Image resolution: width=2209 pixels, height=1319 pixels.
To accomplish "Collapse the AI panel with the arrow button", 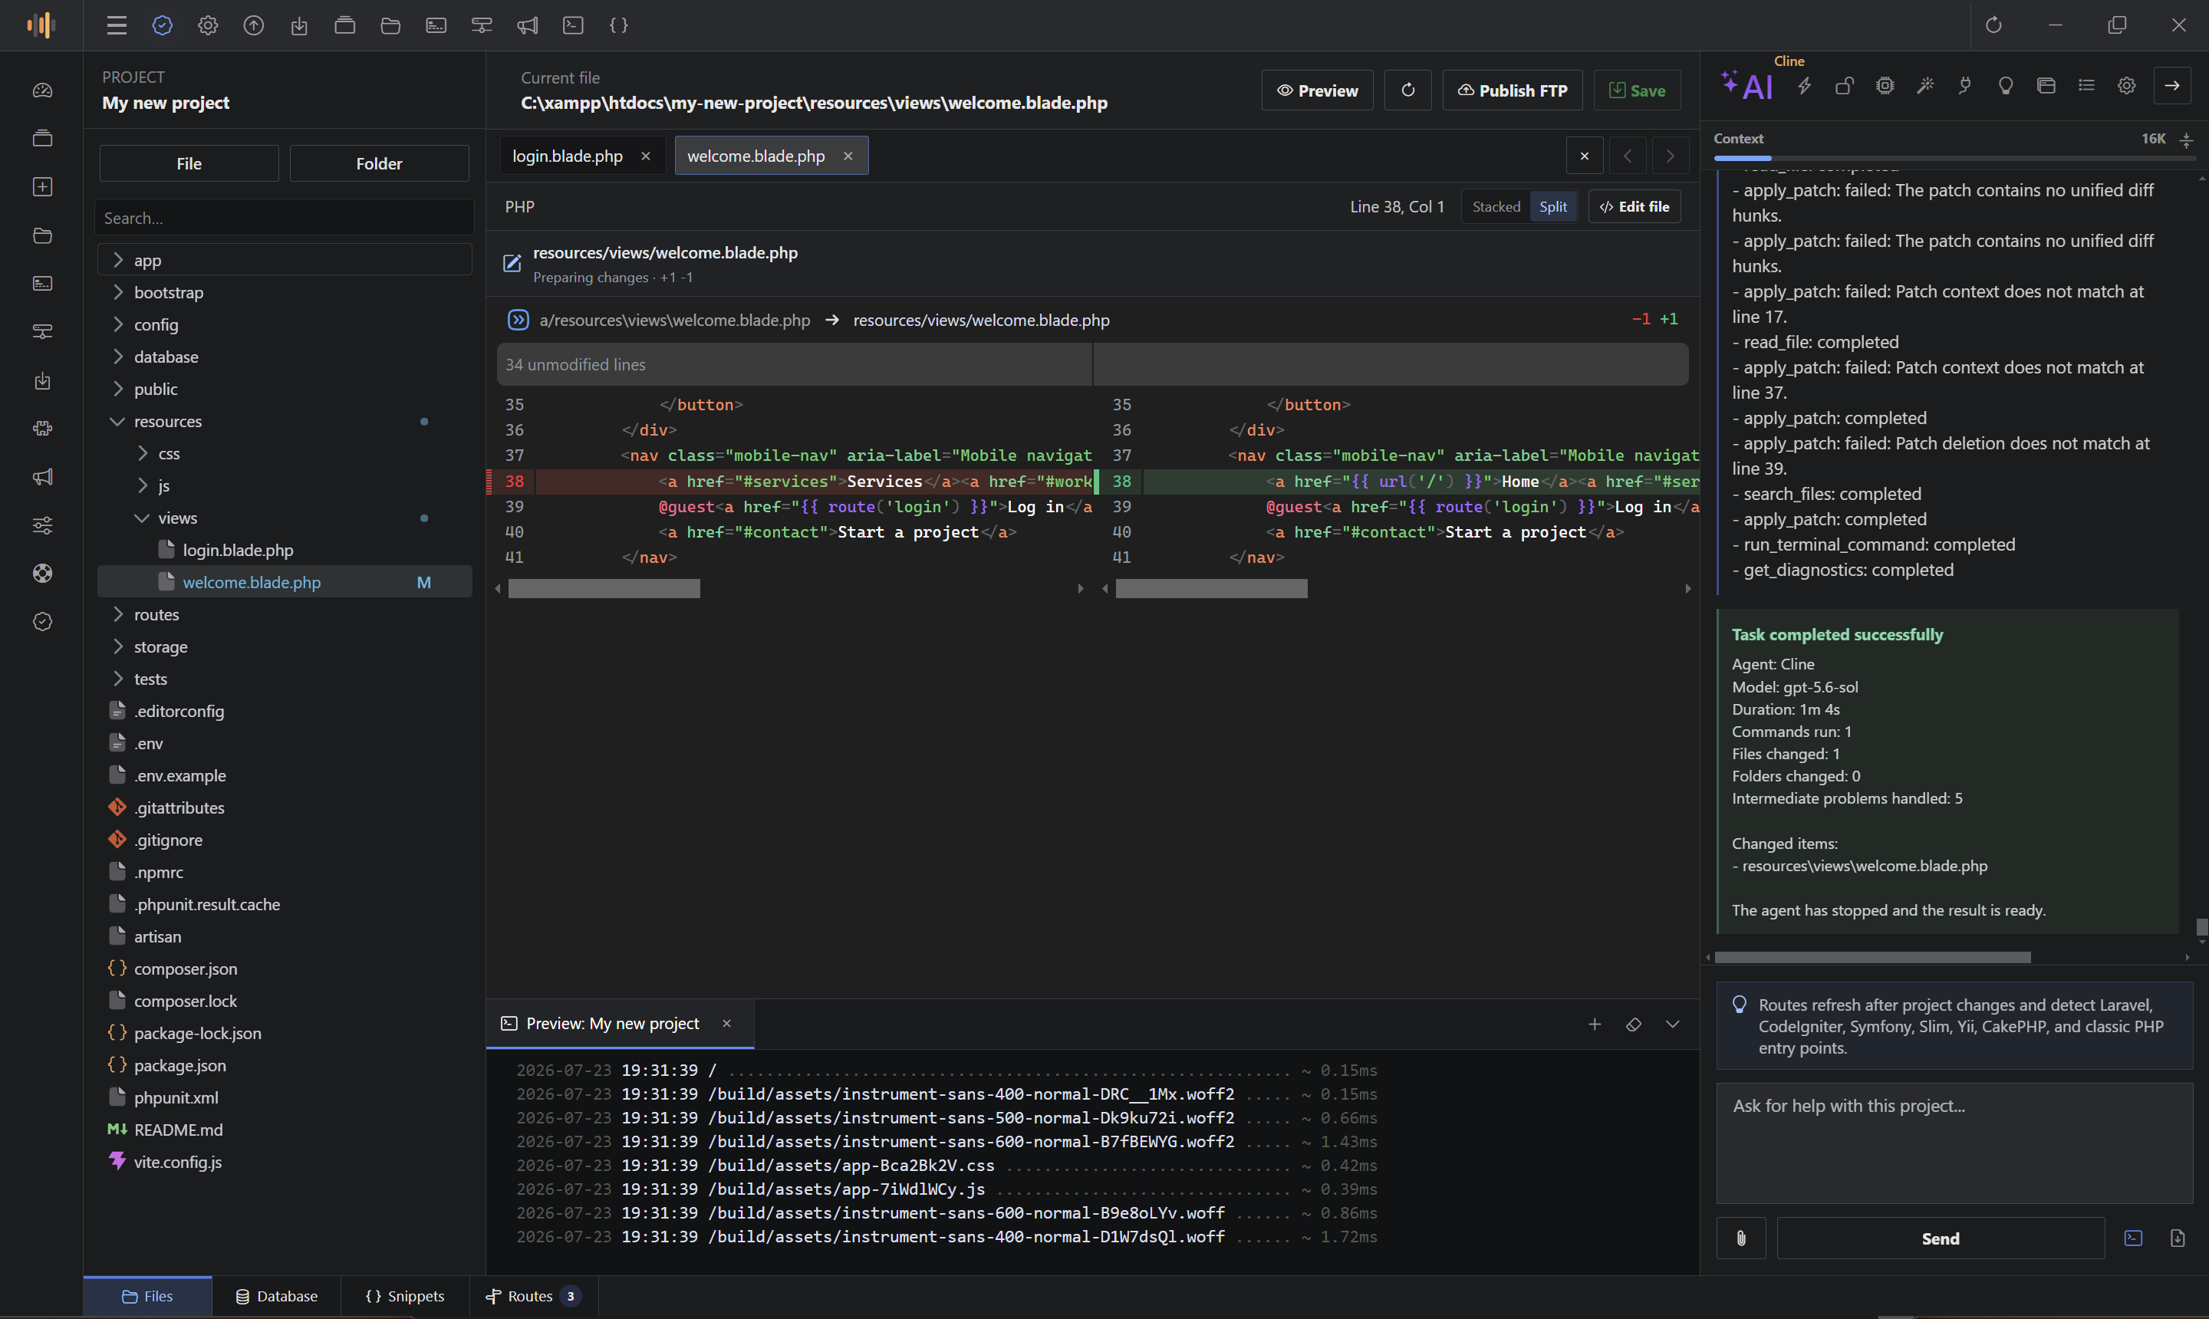I will click(2171, 85).
